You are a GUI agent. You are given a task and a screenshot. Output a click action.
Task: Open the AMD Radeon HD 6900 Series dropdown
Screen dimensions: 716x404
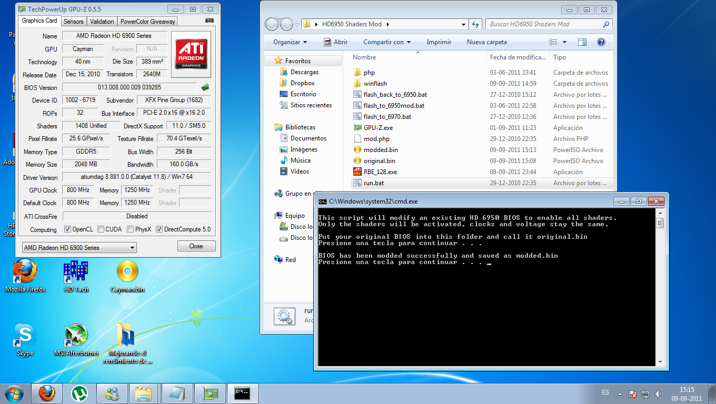tap(79, 248)
